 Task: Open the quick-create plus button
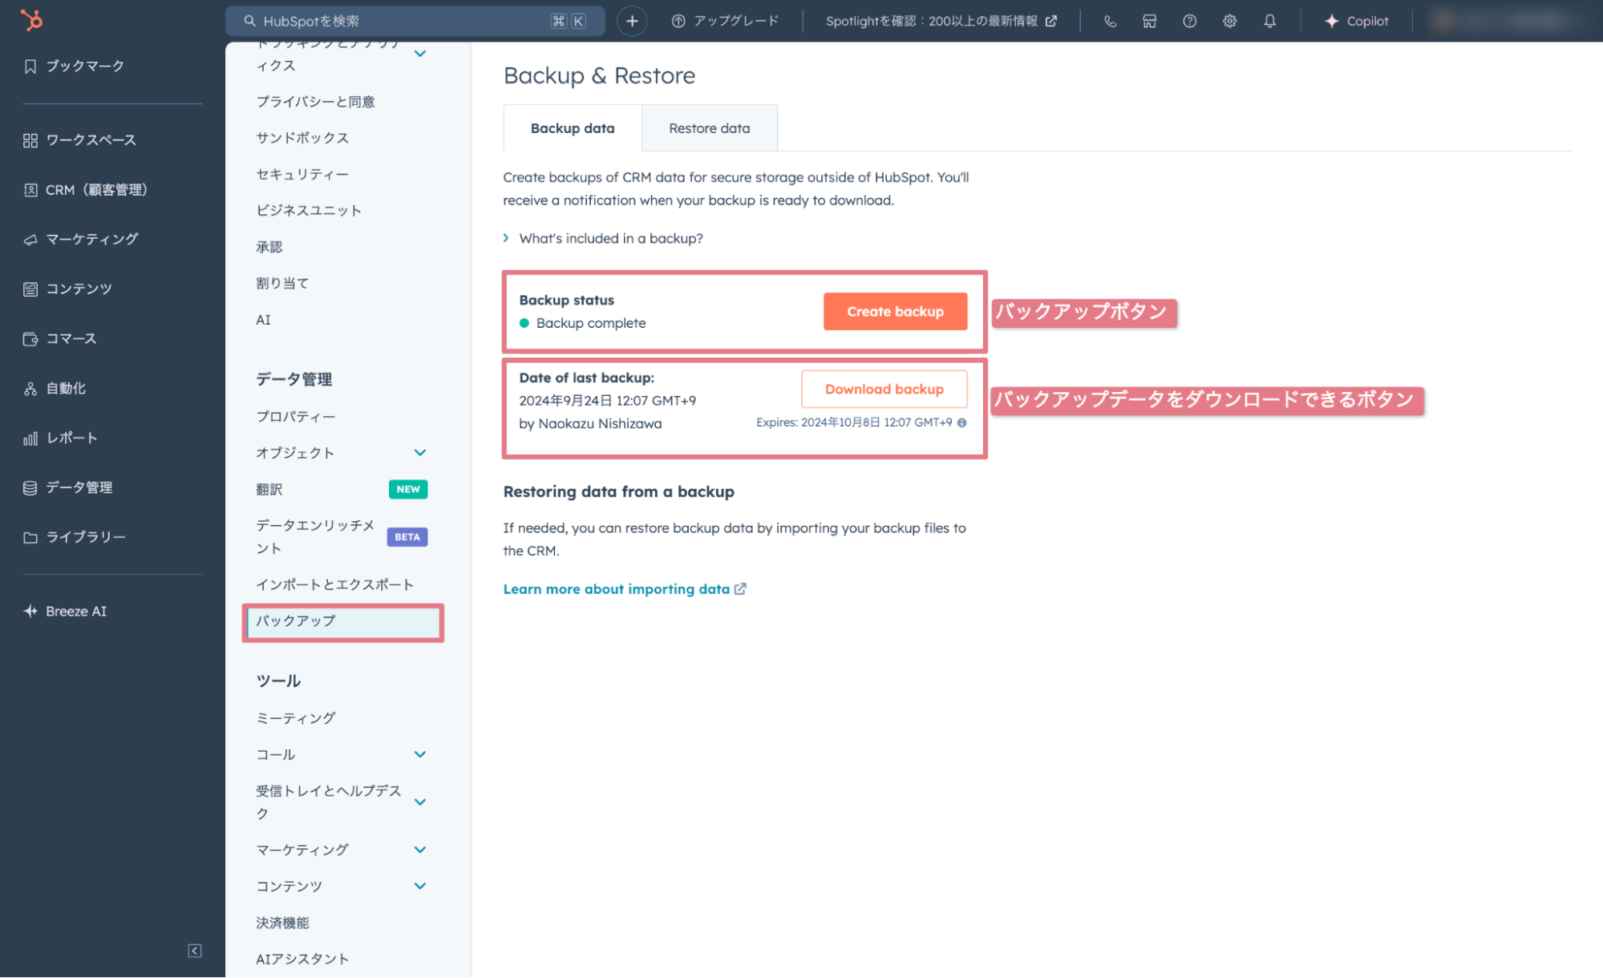(632, 21)
